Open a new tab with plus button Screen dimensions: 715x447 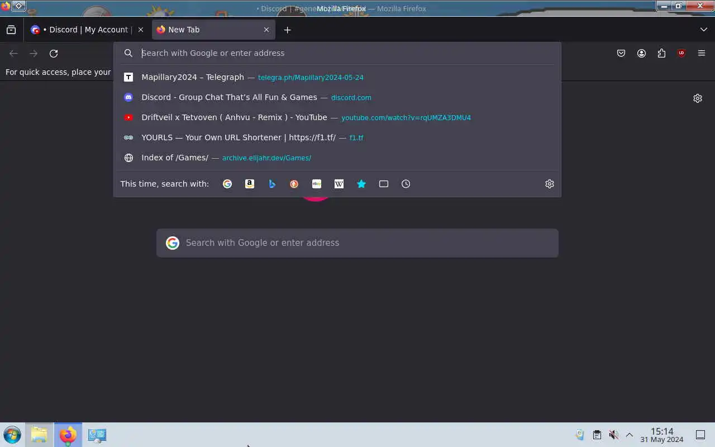point(287,30)
